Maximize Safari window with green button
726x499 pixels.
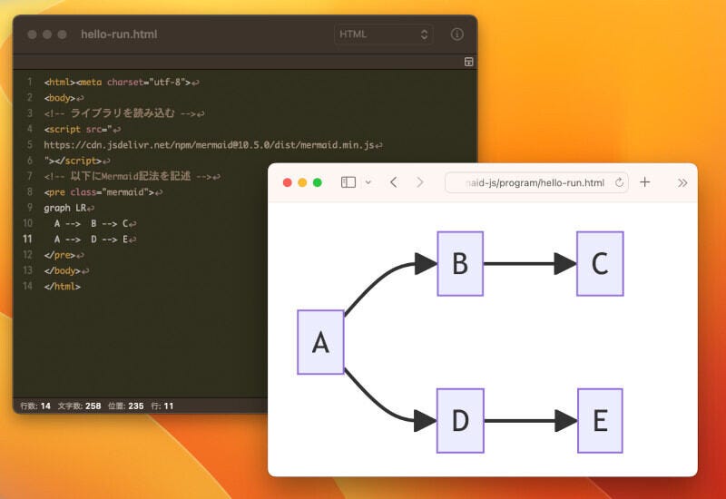coord(318,182)
